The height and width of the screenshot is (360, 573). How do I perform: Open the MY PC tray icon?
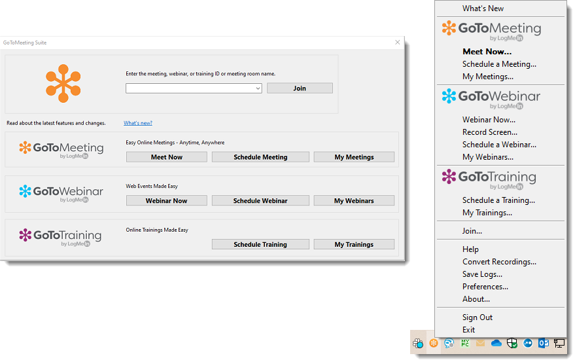465,343
